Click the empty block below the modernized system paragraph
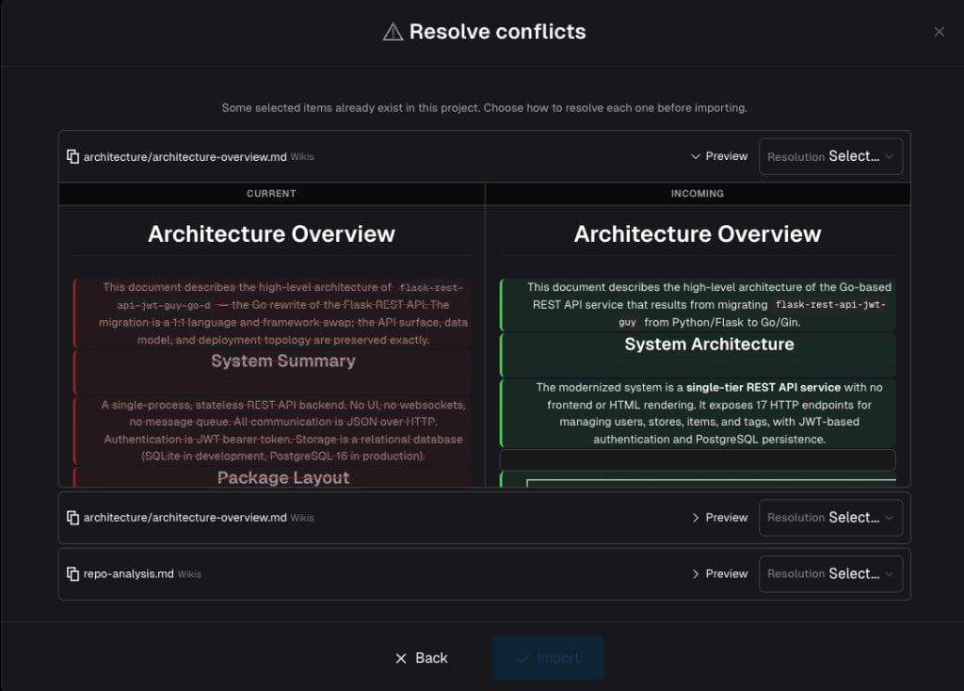Image resolution: width=964 pixels, height=691 pixels. pos(698,459)
